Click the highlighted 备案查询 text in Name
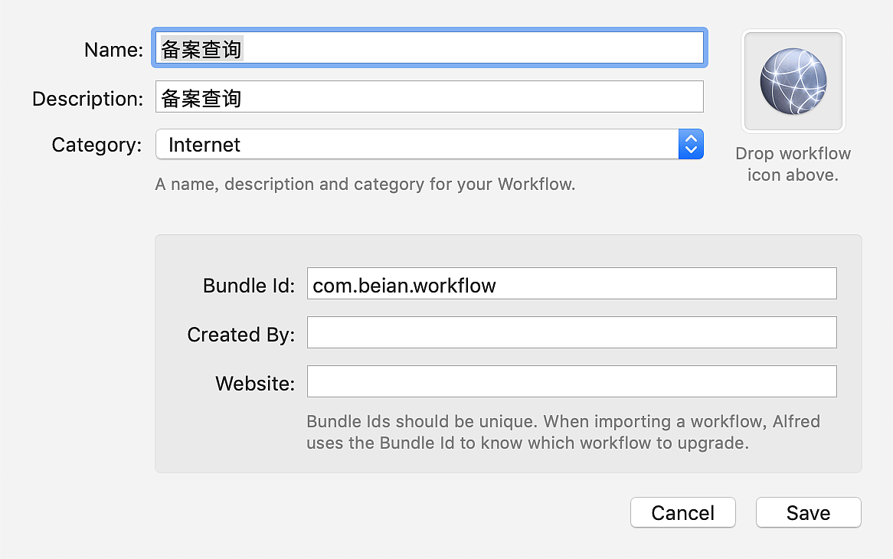 [x=201, y=49]
